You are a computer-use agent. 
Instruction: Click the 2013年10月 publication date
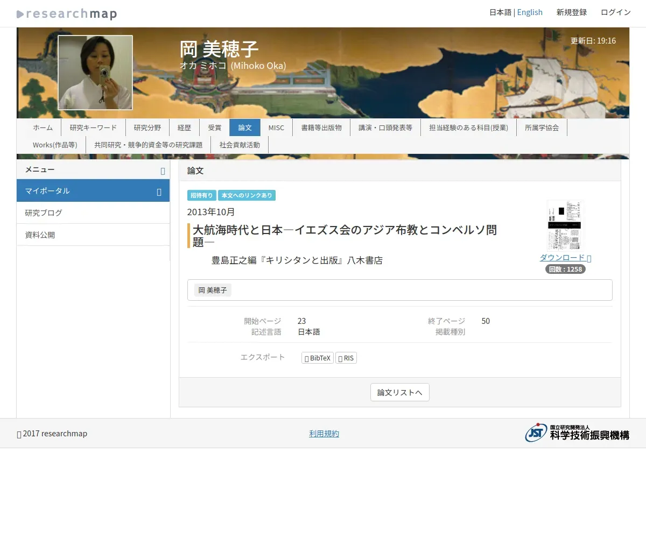click(x=211, y=212)
